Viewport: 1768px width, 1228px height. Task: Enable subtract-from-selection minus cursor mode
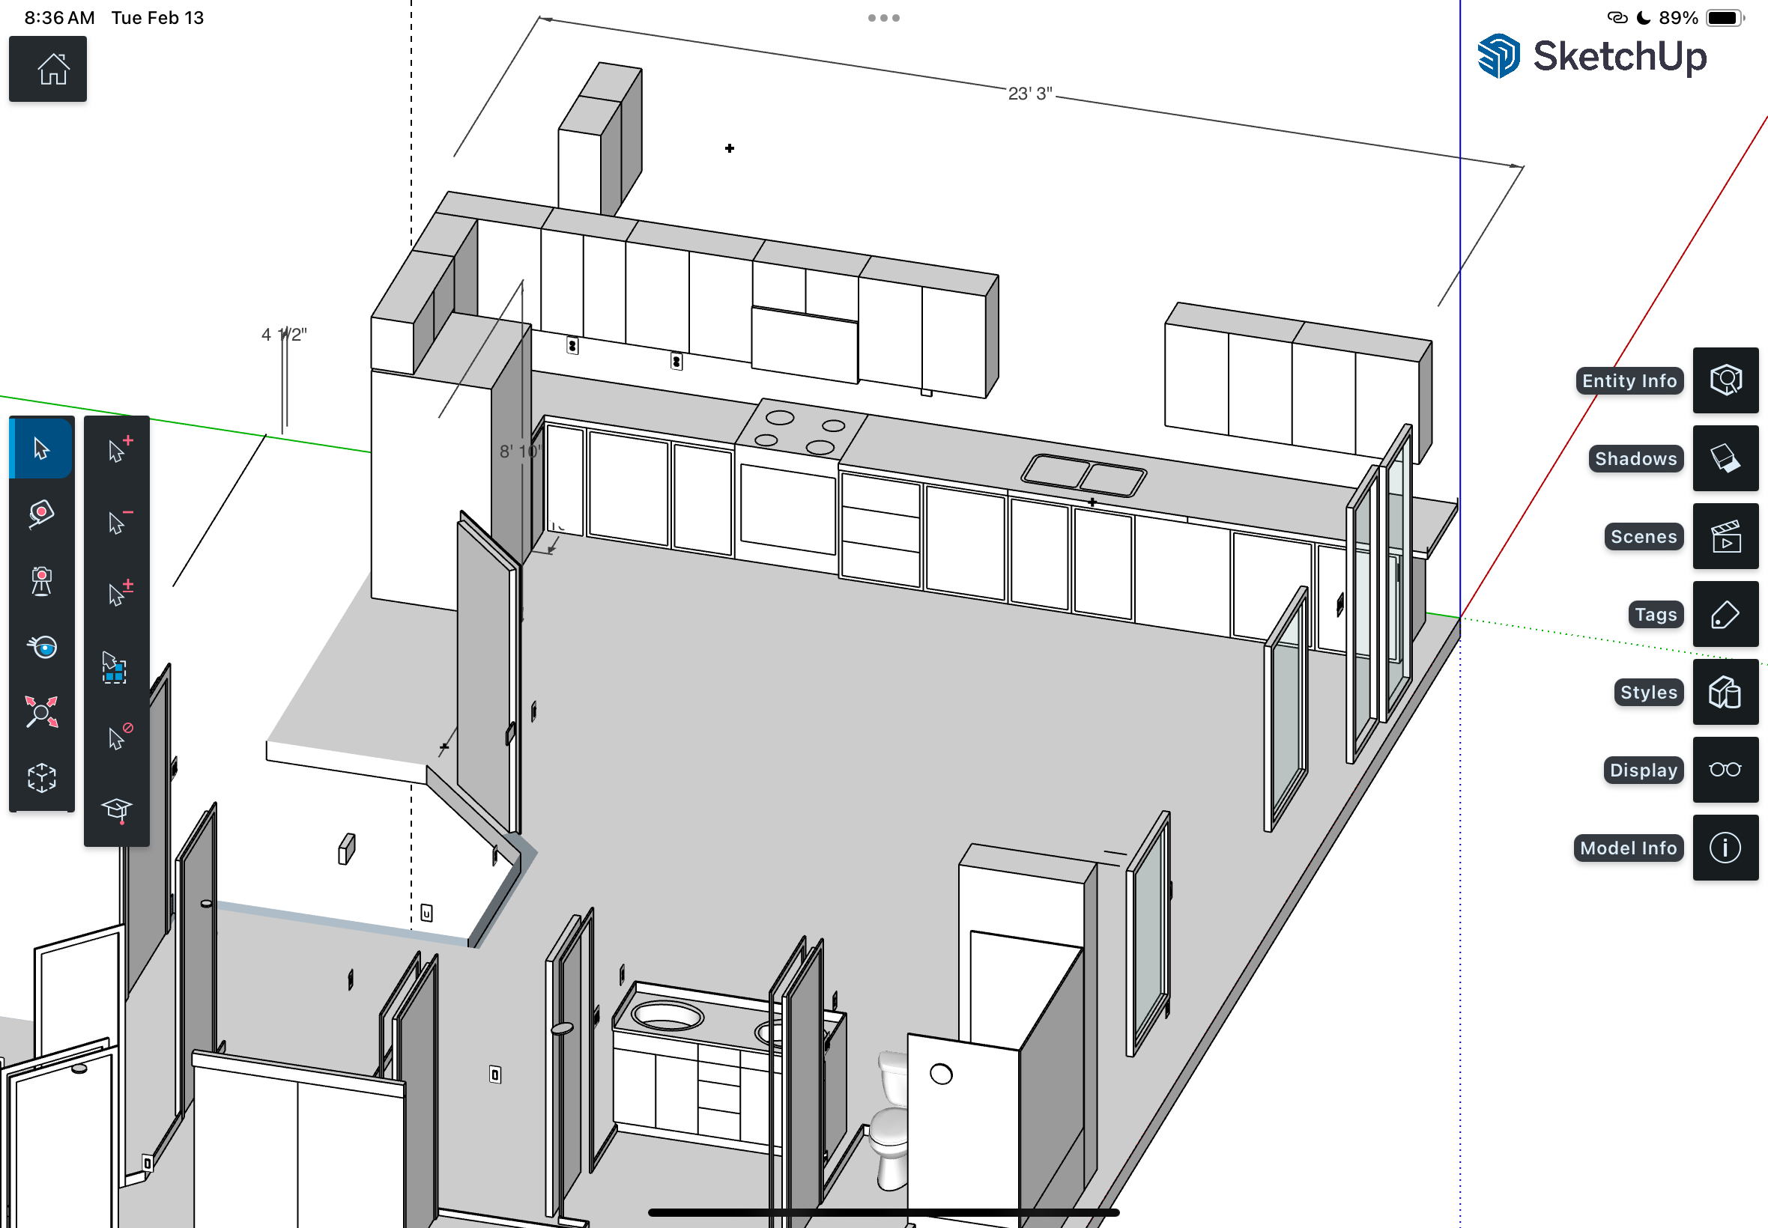click(117, 522)
